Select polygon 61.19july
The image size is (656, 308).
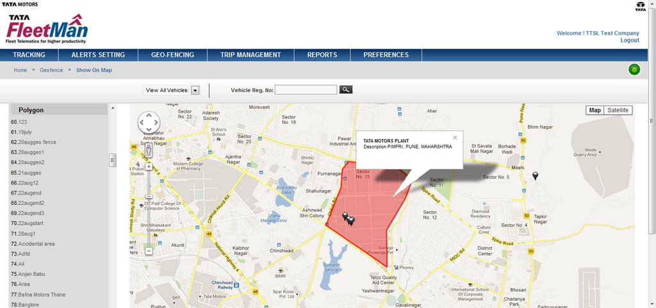pos(21,132)
